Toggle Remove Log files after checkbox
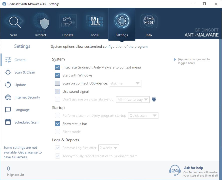 tap(58, 148)
